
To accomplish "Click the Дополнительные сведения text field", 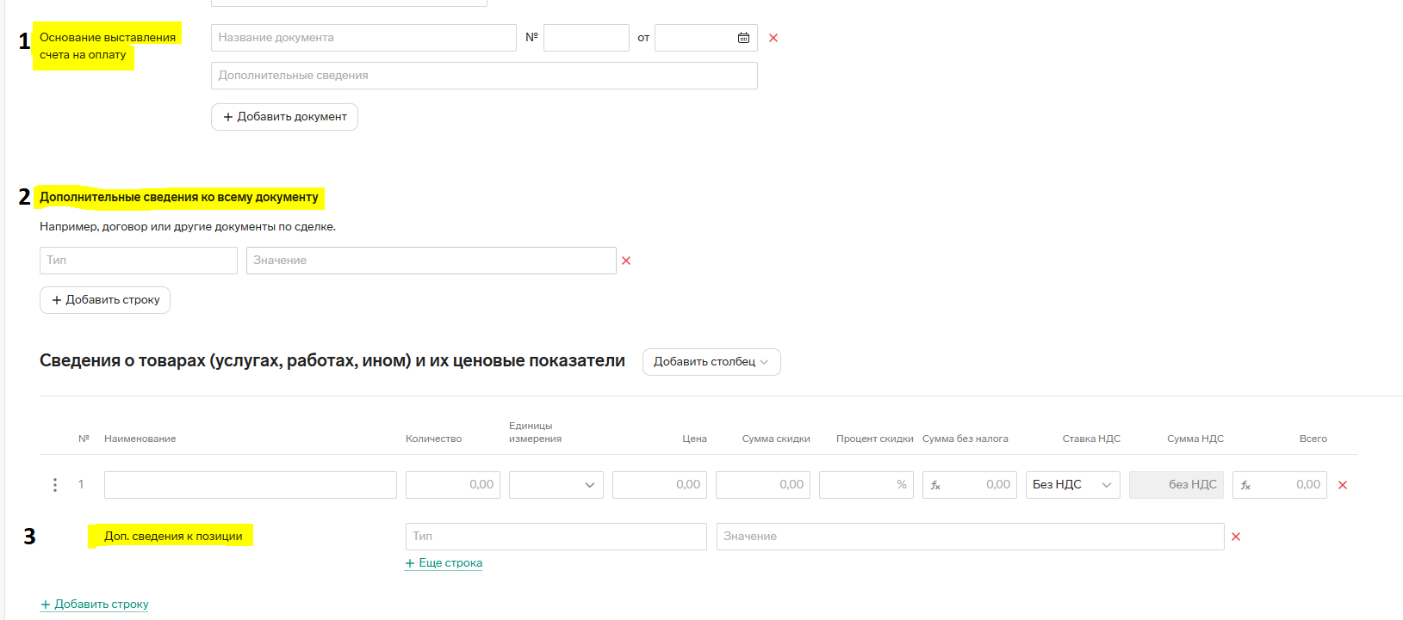I will point(483,76).
